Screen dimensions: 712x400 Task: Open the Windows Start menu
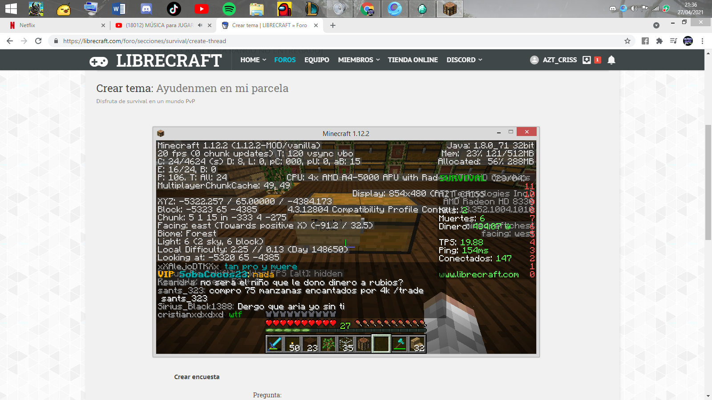pyautogui.click(x=11, y=8)
